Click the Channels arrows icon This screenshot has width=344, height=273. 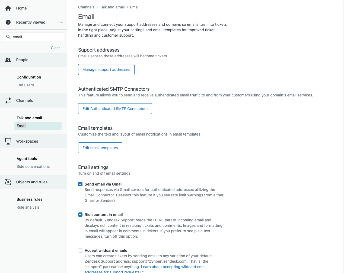pos(8,101)
